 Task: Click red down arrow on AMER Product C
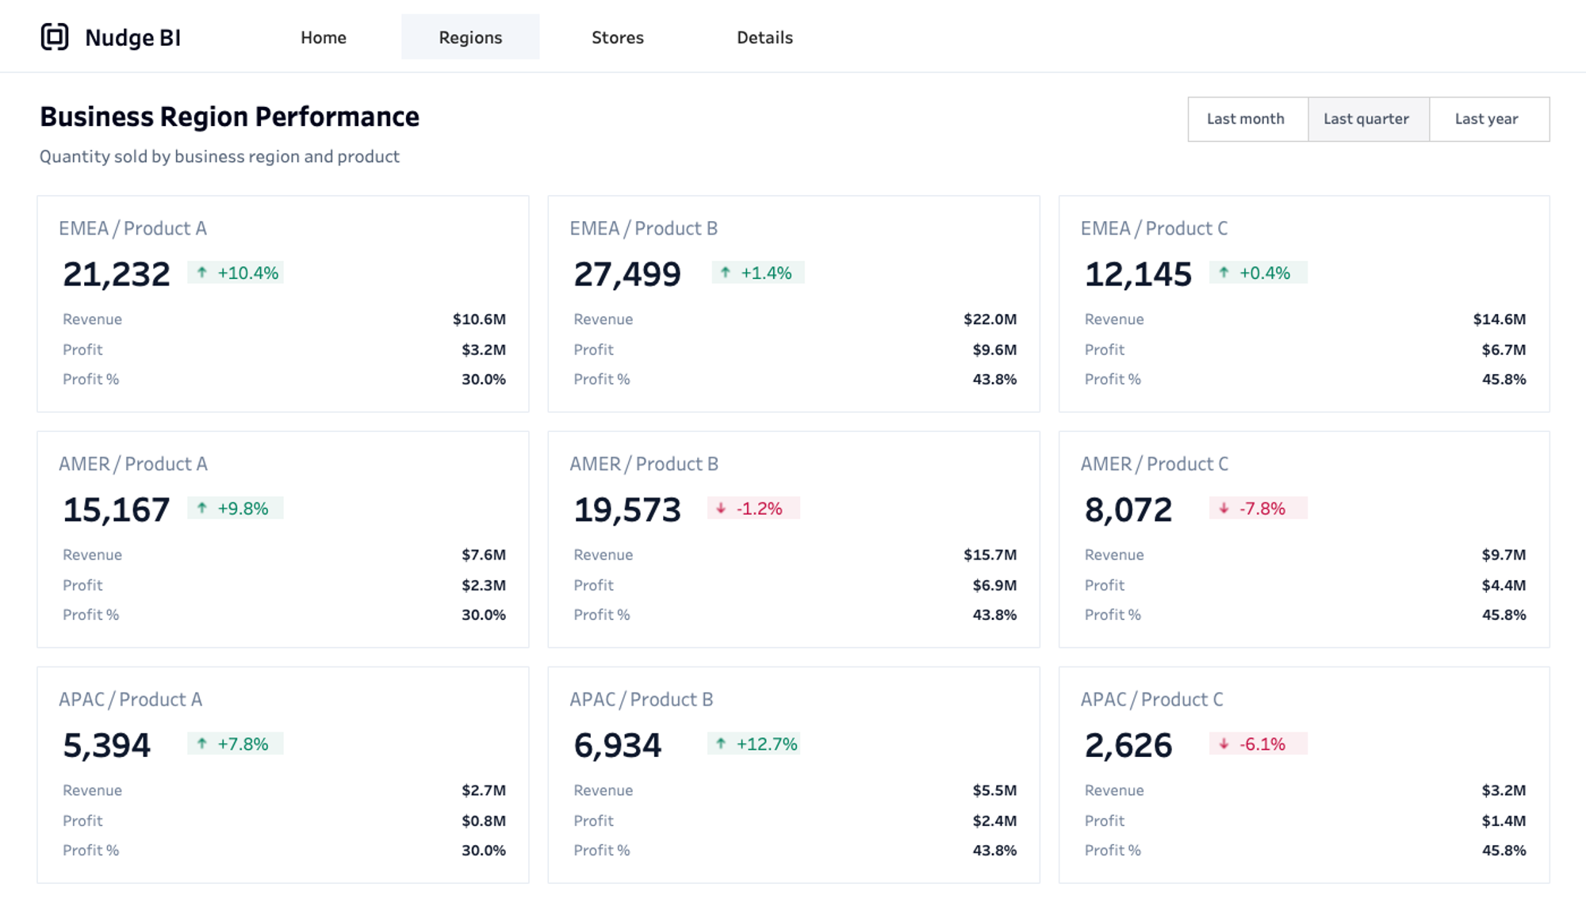(1224, 508)
